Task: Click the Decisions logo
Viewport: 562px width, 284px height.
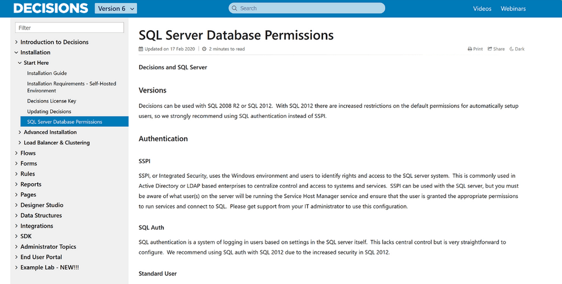Action: pos(51,8)
